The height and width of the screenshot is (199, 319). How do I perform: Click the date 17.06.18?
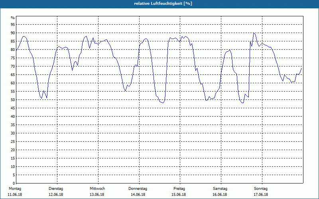[261, 195]
